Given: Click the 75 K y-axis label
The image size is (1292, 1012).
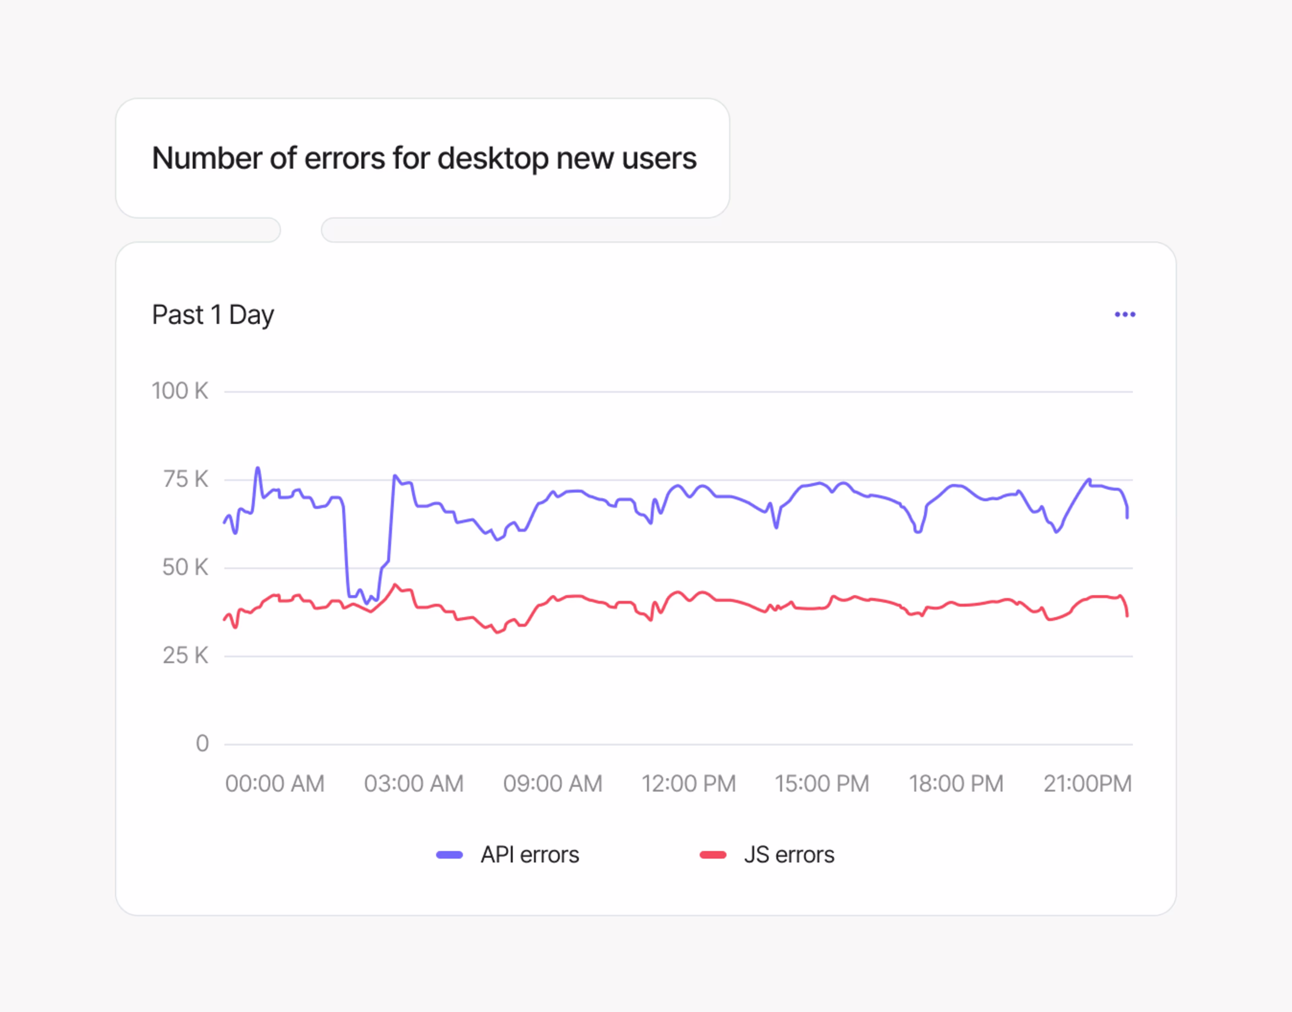Looking at the screenshot, I should 185,479.
